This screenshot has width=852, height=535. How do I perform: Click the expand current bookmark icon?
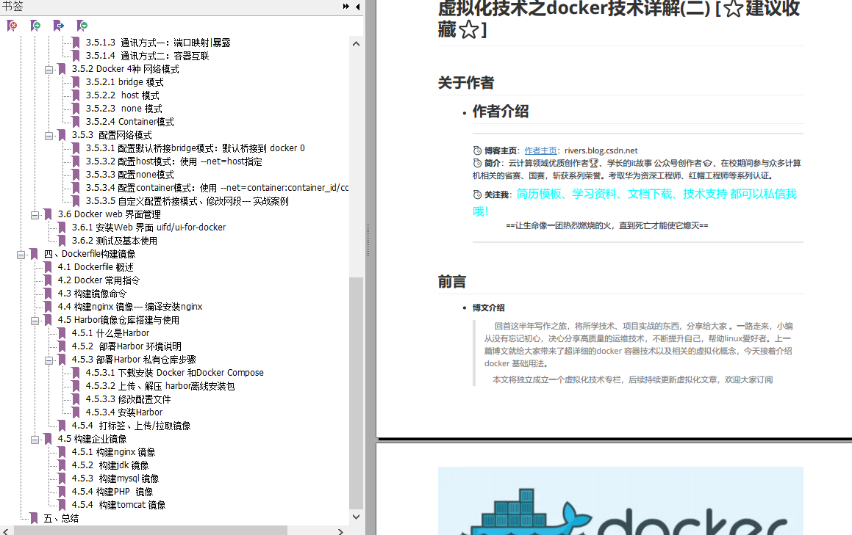point(82,26)
